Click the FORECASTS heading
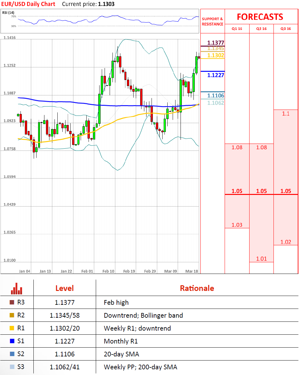Image resolution: width=299 pixels, height=375 pixels. [260, 17]
